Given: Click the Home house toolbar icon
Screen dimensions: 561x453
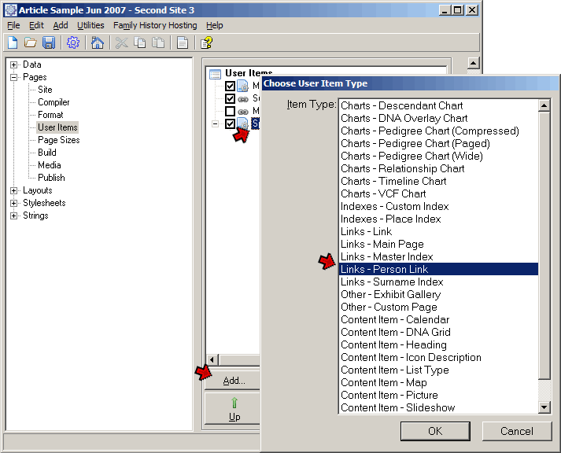Looking at the screenshot, I should tap(97, 42).
